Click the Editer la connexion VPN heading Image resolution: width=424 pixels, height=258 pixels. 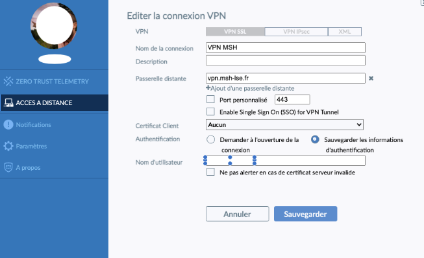point(177,16)
